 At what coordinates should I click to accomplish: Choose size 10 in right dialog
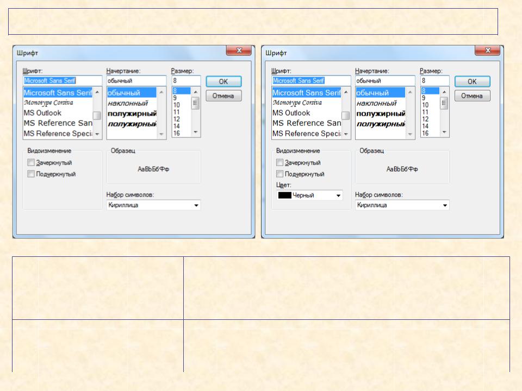tap(430, 105)
